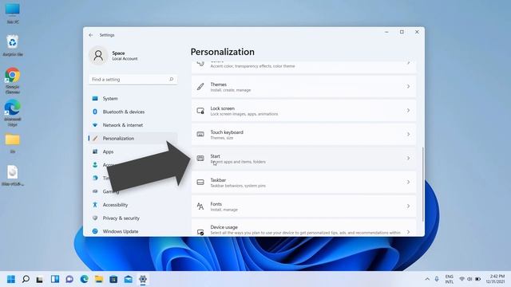The width and height of the screenshot is (511, 287).
Task: Open Taskbar settings
Action: [x=303, y=183]
